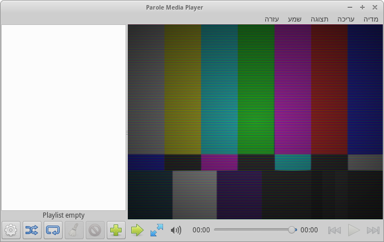Add media using the green plus icon
Image resolution: width=384 pixels, height=242 pixels.
click(116, 230)
